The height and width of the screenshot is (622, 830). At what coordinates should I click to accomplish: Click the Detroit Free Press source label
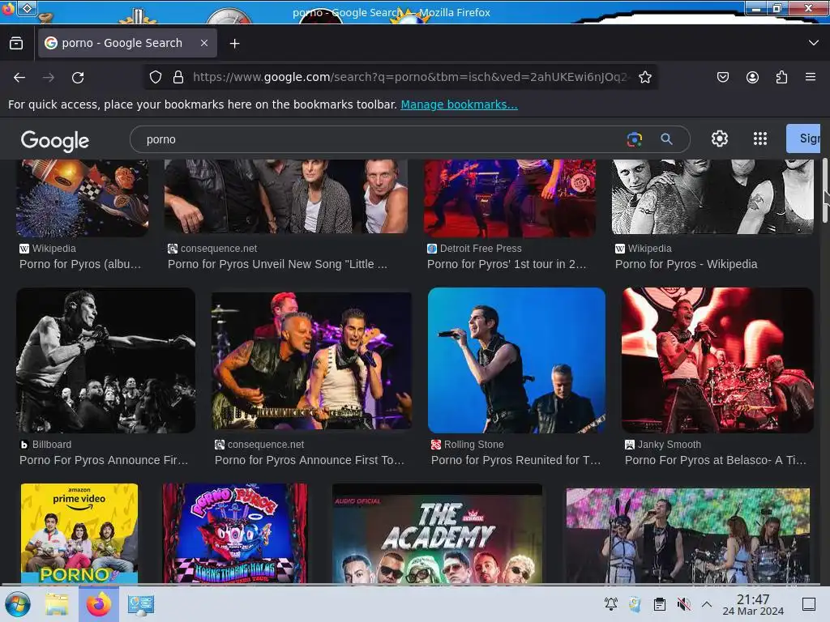pos(481,249)
